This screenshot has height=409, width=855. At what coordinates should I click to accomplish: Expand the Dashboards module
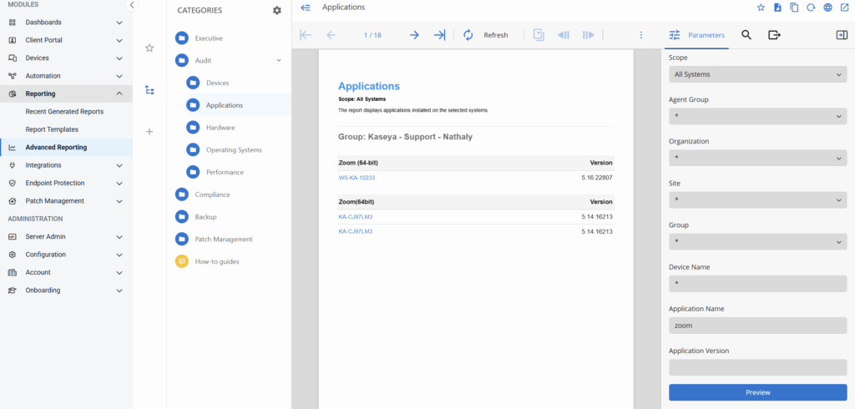119,23
